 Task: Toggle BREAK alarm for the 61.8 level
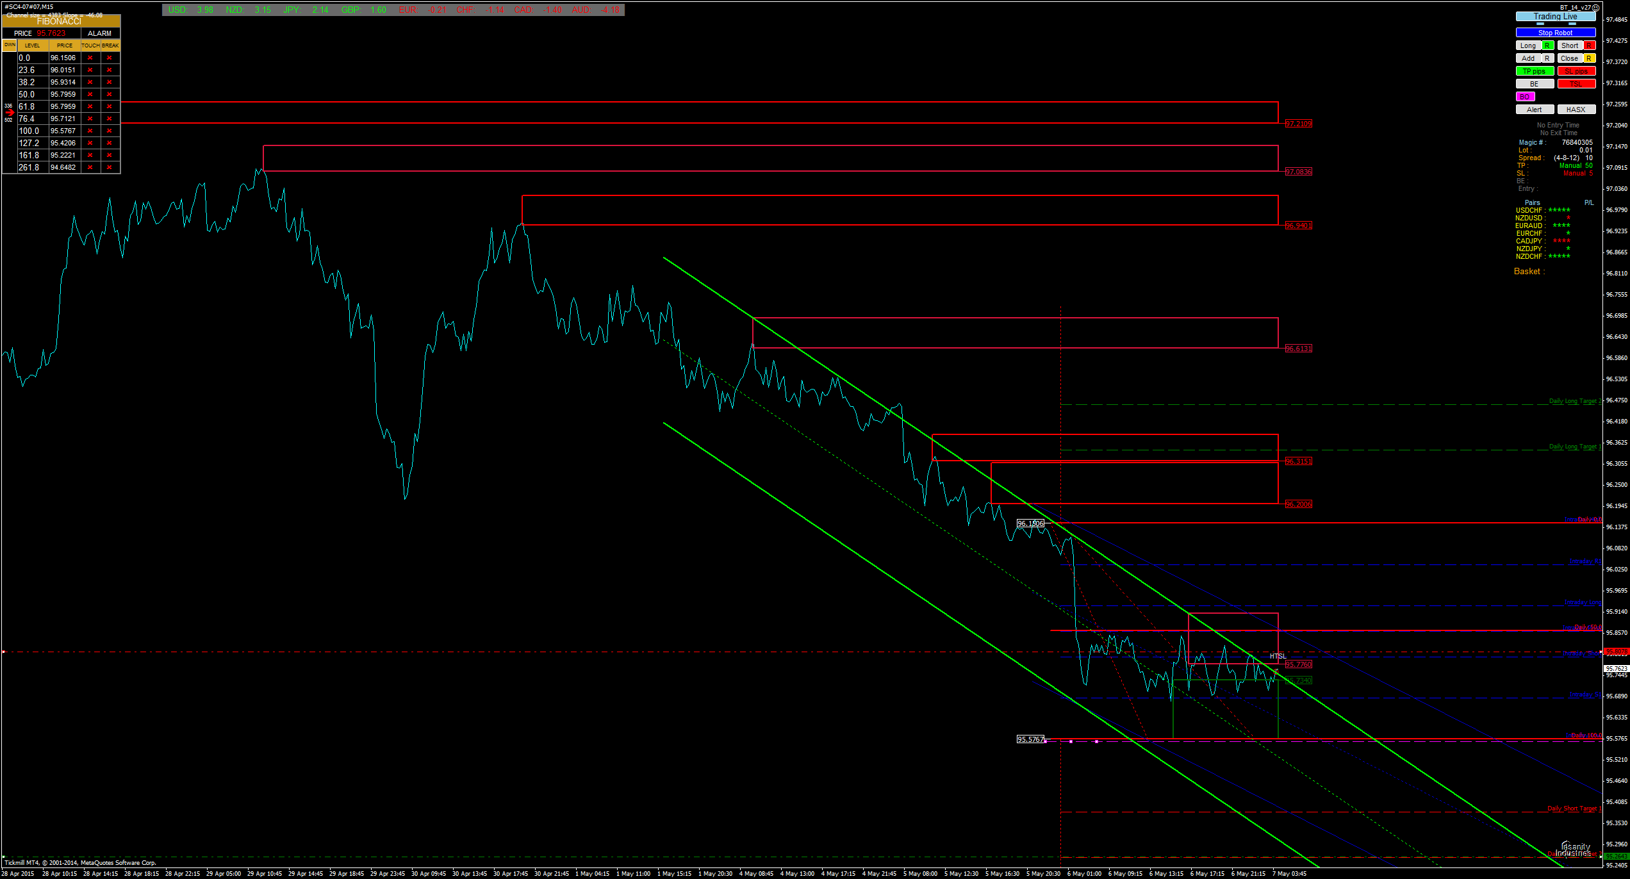click(110, 106)
